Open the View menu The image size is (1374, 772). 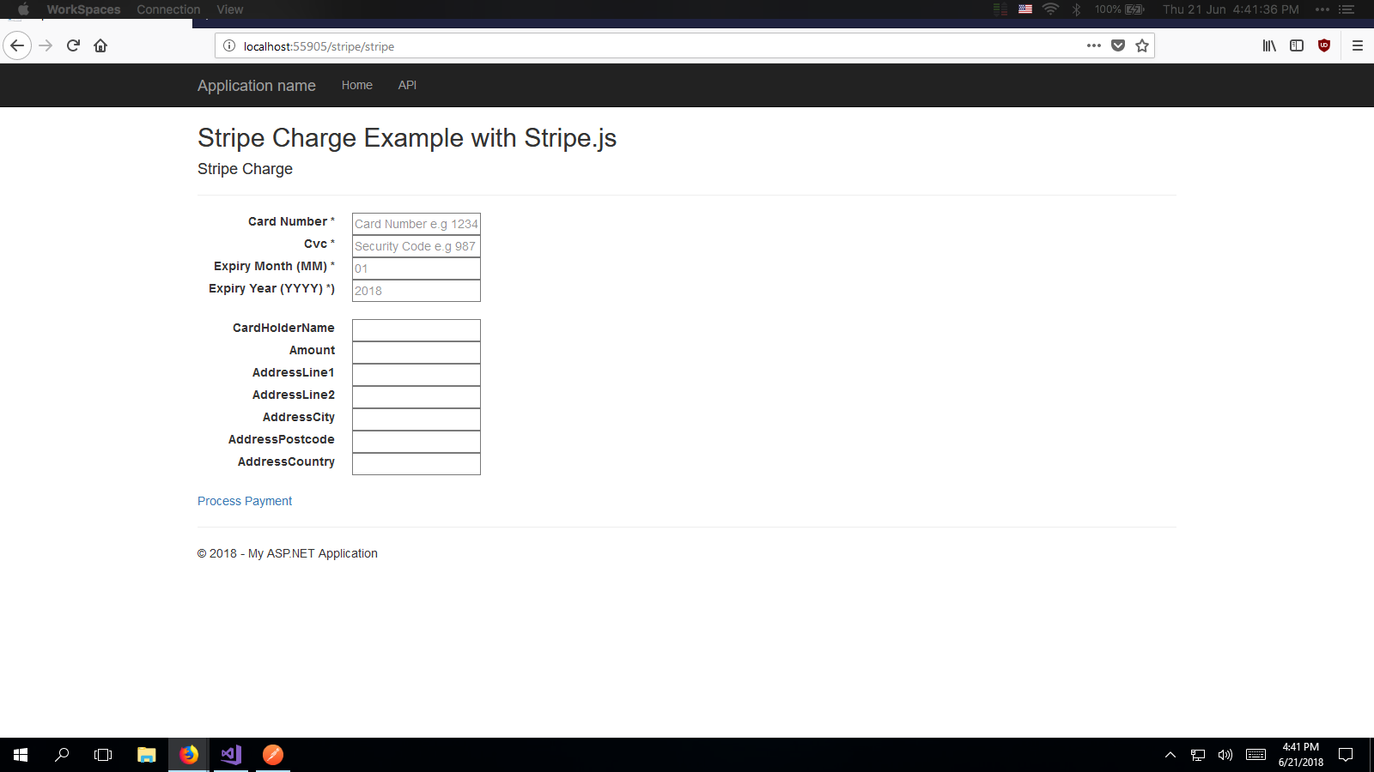pos(229,9)
